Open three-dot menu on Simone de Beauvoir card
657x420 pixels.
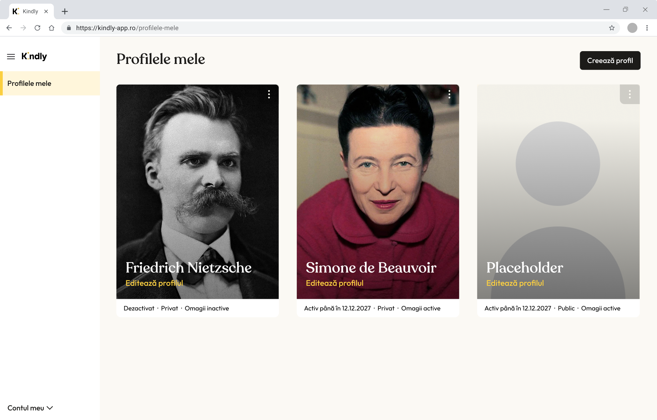click(449, 94)
